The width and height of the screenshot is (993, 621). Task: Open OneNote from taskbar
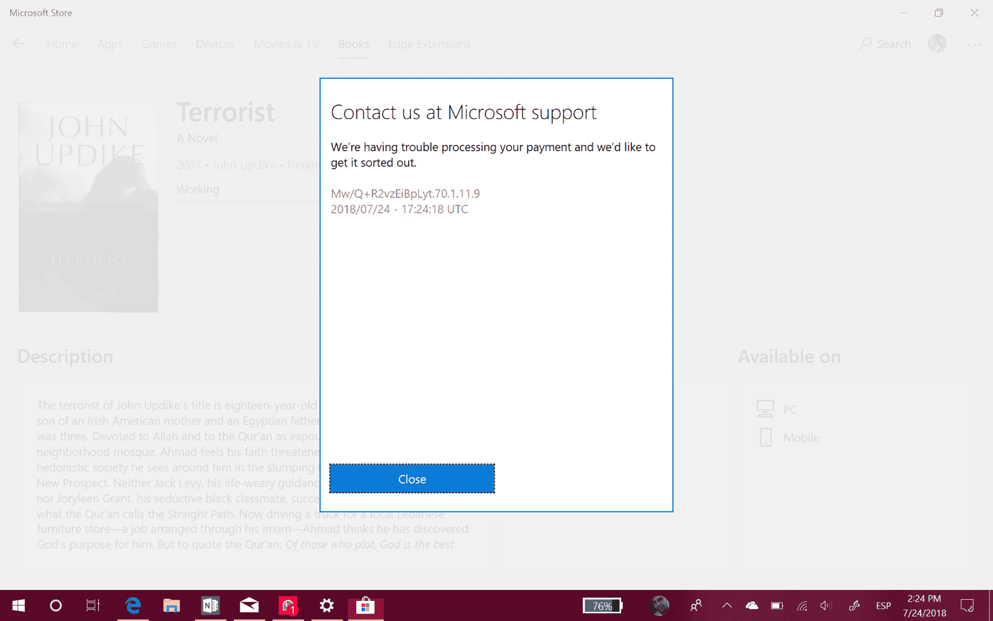coord(210,605)
